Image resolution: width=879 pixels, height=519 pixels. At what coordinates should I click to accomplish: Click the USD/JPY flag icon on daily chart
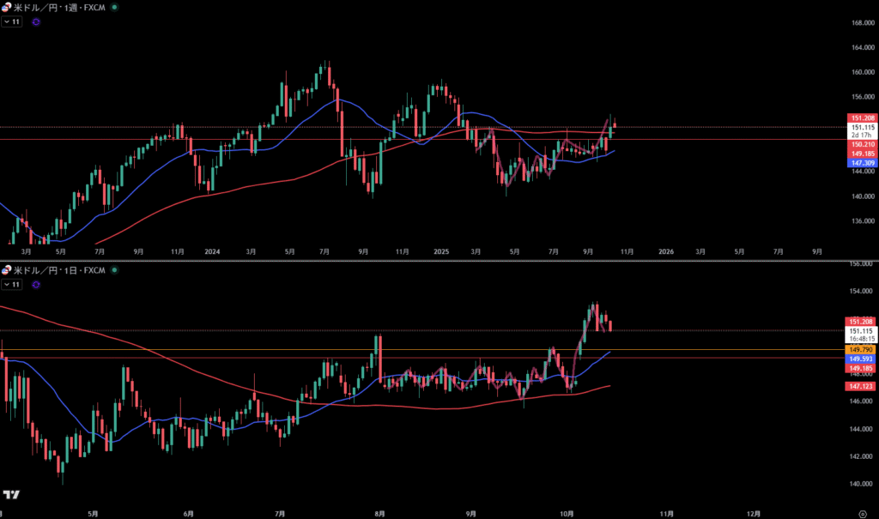[x=7, y=269]
